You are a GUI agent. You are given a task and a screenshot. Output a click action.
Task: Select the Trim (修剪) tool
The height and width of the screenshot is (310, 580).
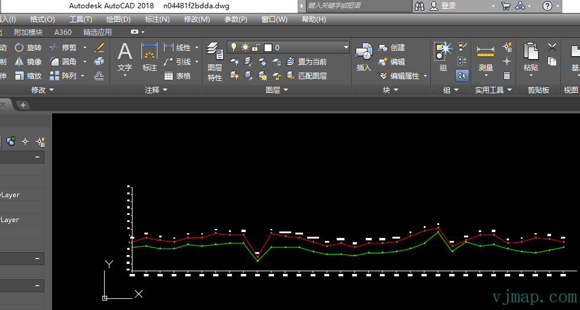[63, 48]
